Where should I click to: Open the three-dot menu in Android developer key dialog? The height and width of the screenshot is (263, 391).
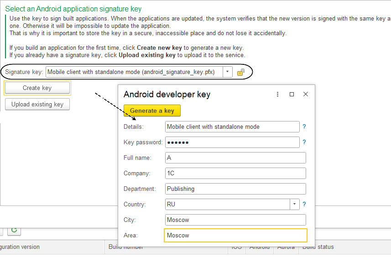[277, 95]
